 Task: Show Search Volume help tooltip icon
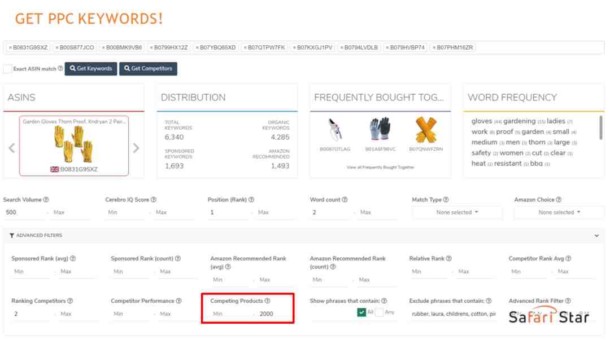click(46, 200)
